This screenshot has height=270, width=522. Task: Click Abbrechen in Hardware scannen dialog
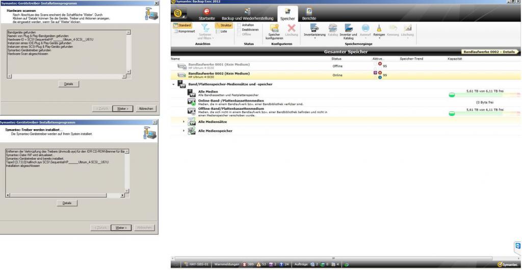[x=146, y=109]
